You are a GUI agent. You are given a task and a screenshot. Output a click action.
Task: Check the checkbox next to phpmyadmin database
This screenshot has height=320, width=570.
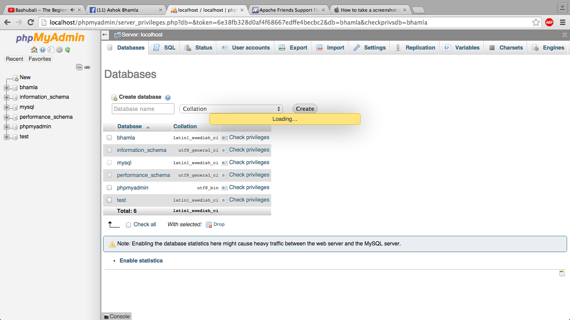109,187
